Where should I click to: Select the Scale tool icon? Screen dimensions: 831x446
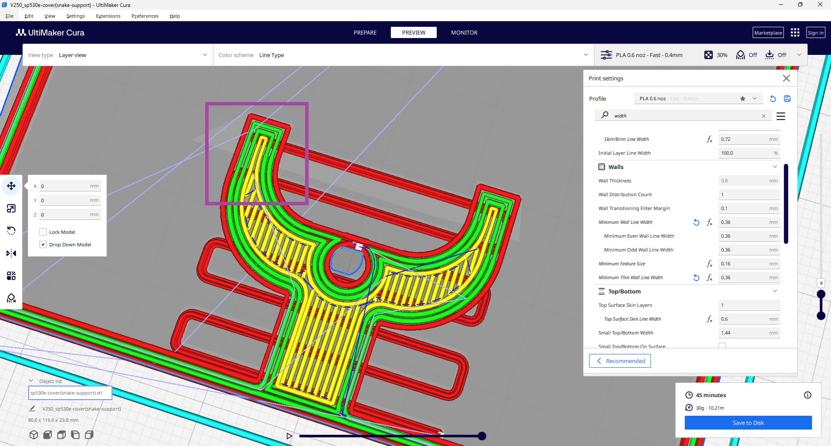11,208
